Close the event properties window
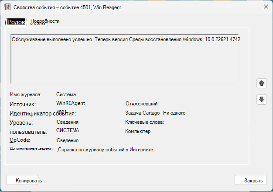The width and height of the screenshot is (273, 192). tap(266, 7)
